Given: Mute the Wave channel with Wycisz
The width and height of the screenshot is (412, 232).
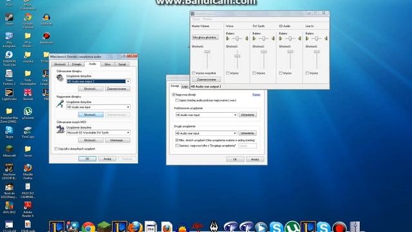Looking at the screenshot, I should click(x=228, y=73).
